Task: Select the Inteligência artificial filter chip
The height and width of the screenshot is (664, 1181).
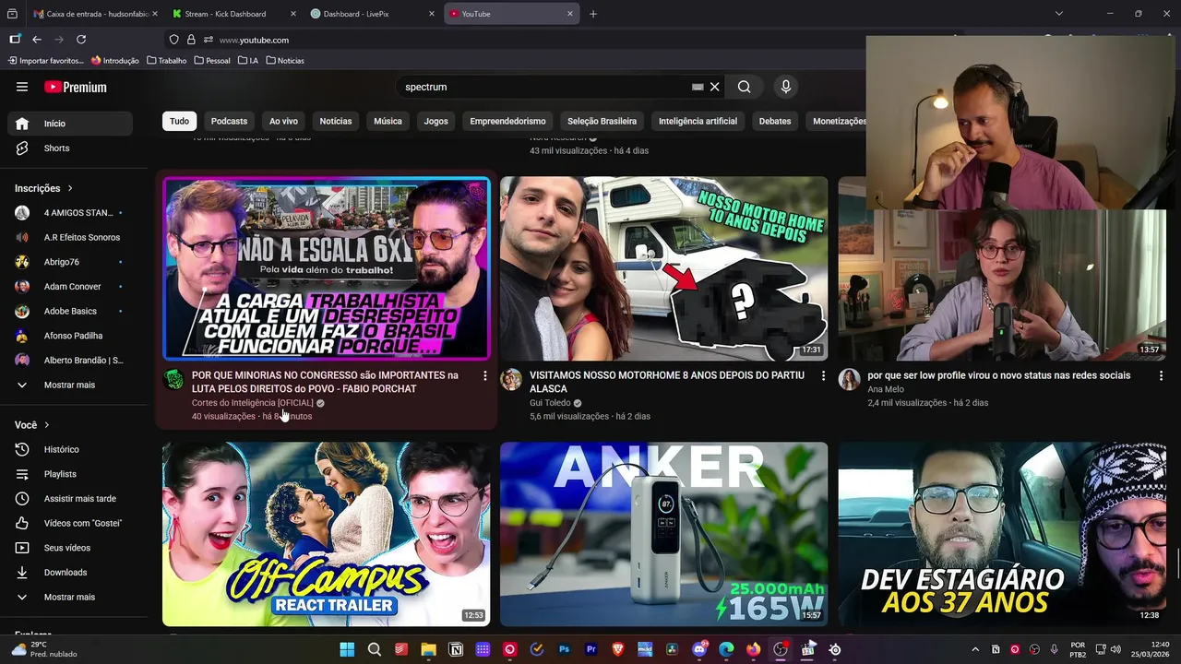Action: 698,121
